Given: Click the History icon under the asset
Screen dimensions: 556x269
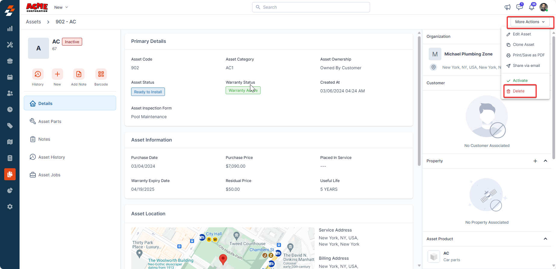Looking at the screenshot, I should tap(38, 74).
